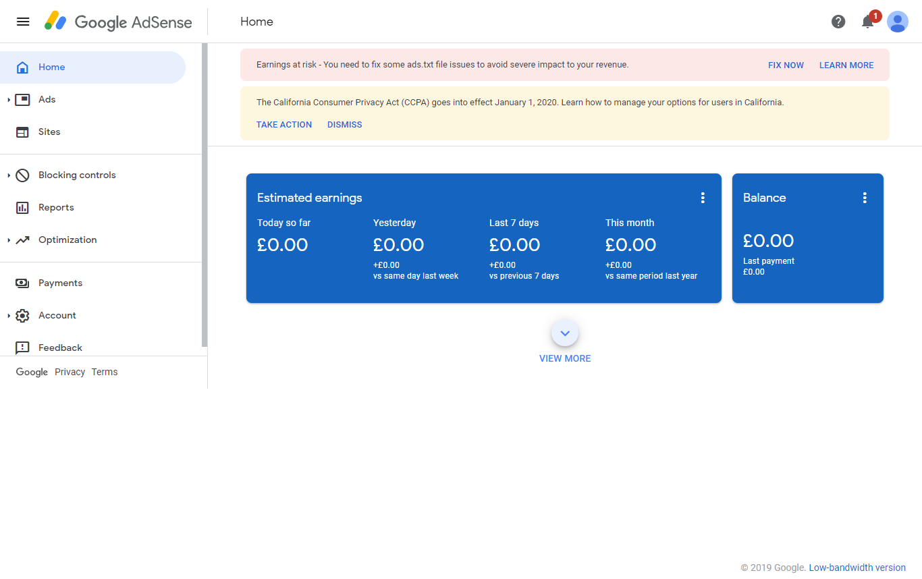Open the Low-bandwidth version link
922x579 pixels.
point(857,568)
